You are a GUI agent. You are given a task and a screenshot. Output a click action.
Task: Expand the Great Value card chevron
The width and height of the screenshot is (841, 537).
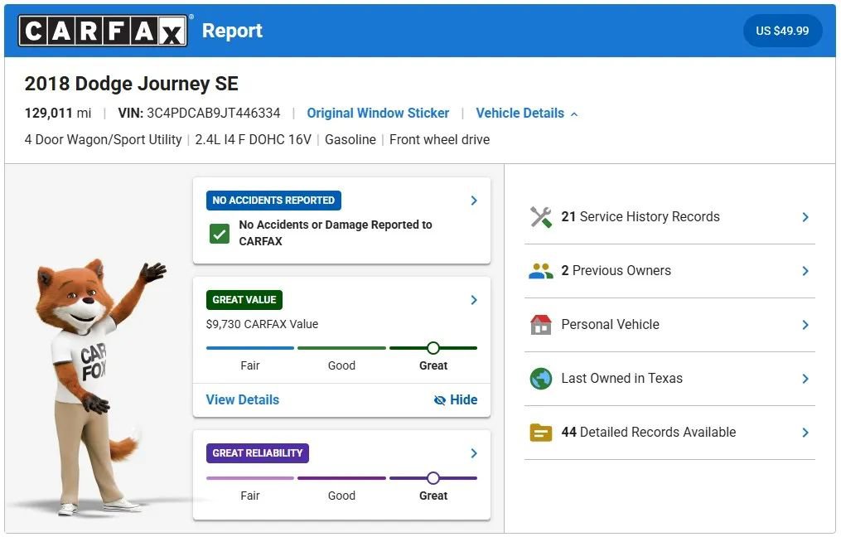(474, 300)
